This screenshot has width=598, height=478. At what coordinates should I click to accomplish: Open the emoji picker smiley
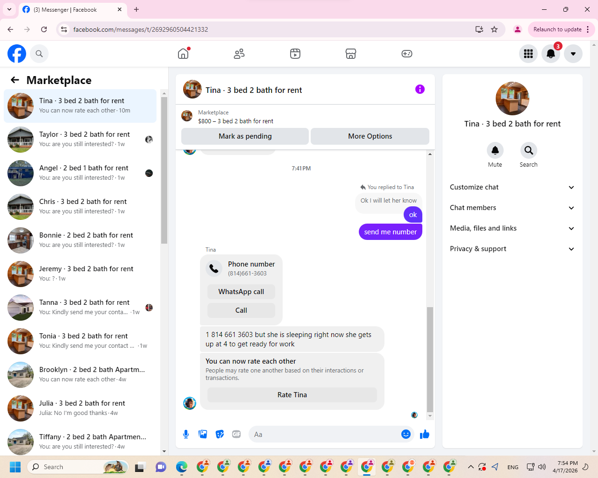(406, 434)
